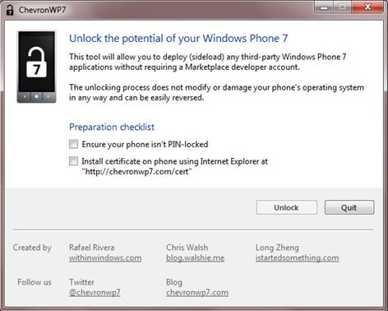This screenshot has width=388, height=311.
Task: Click the ChevronWP7 window title text
Action: [42, 10]
